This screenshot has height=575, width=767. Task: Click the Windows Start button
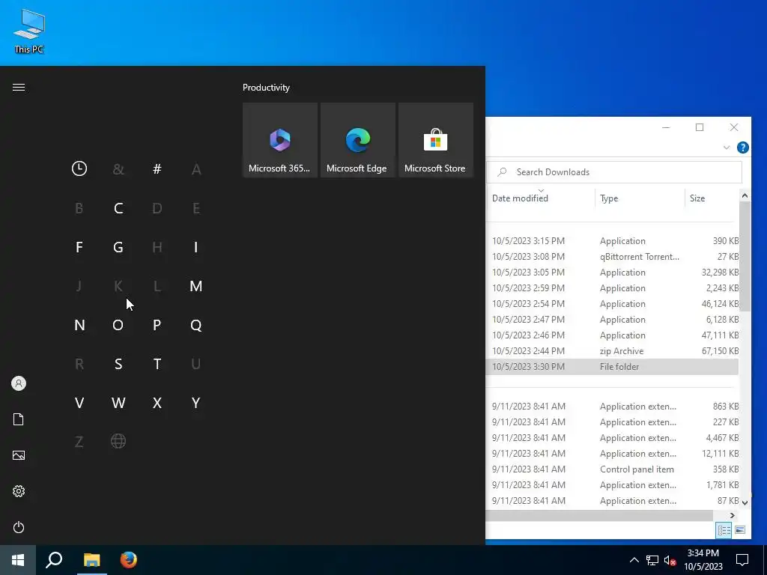[x=18, y=560]
